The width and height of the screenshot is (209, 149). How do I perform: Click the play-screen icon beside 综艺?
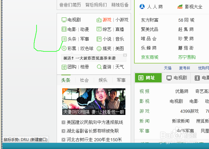(99, 29)
